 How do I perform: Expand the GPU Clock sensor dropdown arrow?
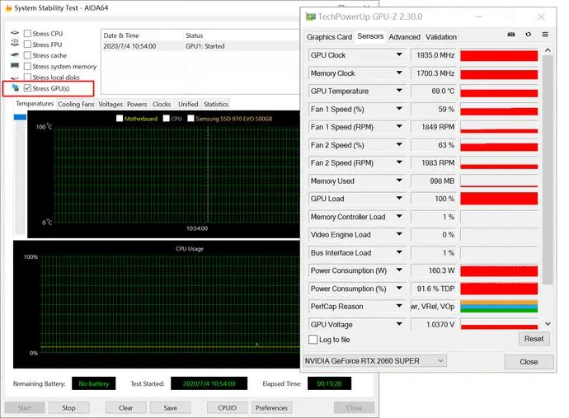click(399, 54)
